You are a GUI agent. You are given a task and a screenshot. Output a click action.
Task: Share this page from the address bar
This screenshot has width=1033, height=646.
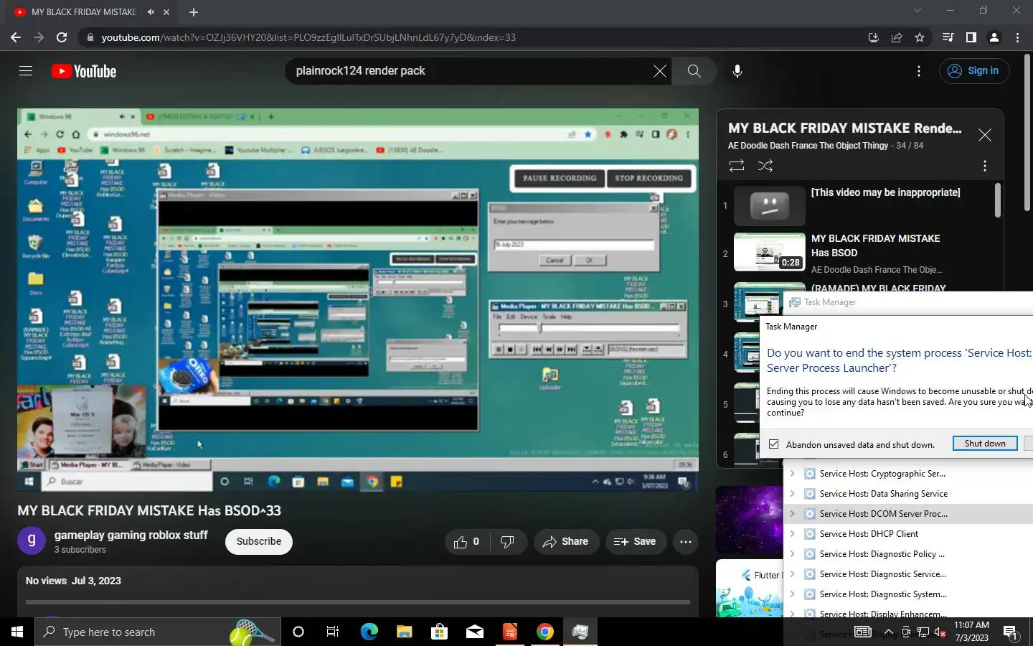click(897, 37)
